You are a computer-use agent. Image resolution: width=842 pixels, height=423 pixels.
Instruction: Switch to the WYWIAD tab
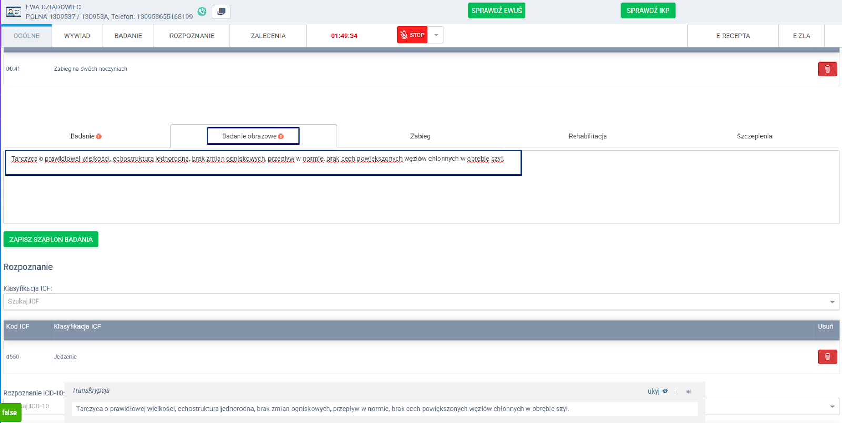[77, 36]
